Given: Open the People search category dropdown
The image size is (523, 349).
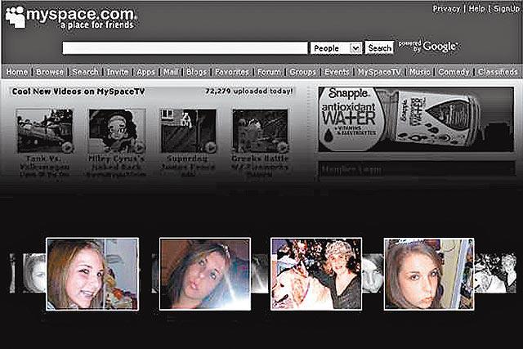Looking at the screenshot, I should (336, 48).
